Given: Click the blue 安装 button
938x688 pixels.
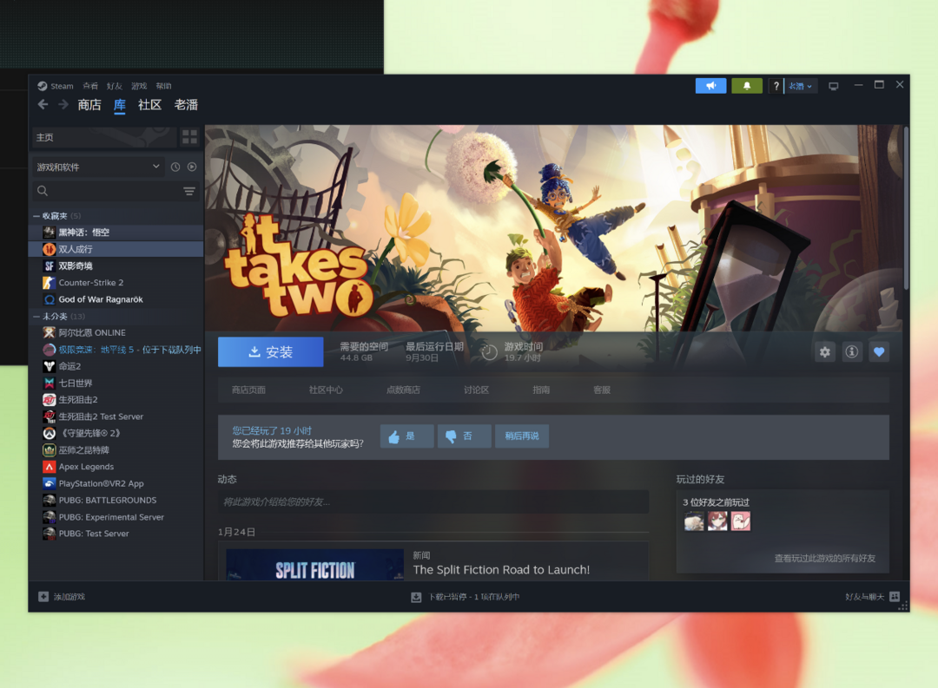Looking at the screenshot, I should click(x=270, y=352).
